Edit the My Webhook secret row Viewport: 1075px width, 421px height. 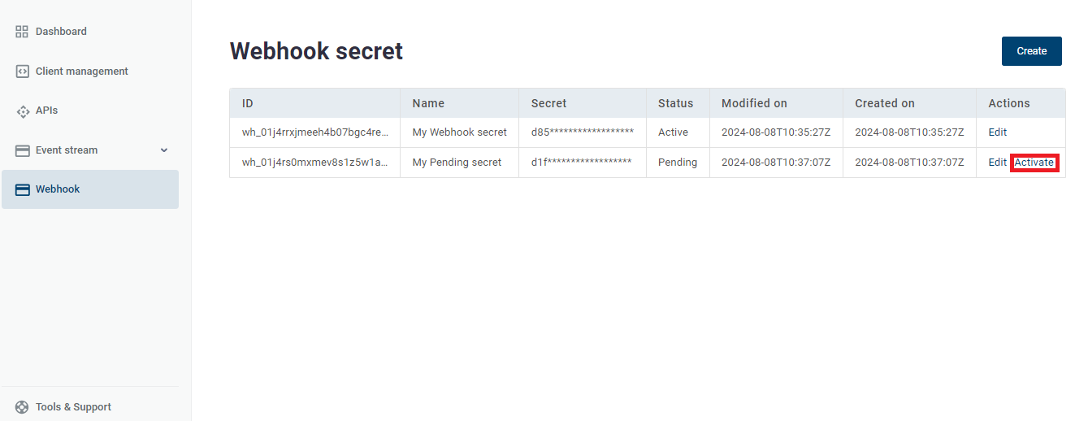(x=997, y=132)
